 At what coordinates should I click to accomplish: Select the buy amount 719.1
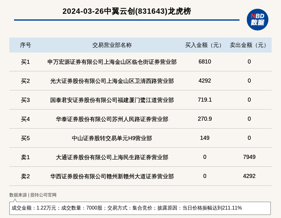pos(205,100)
